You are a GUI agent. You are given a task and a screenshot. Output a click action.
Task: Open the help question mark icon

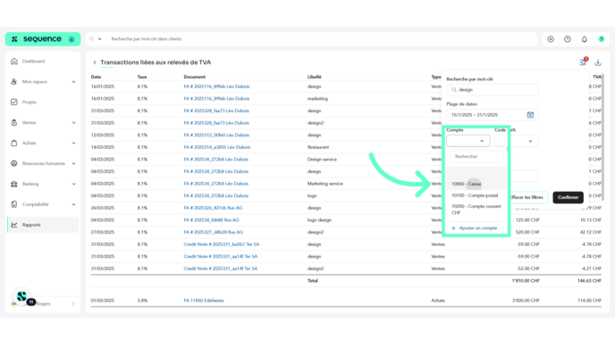(602, 39)
